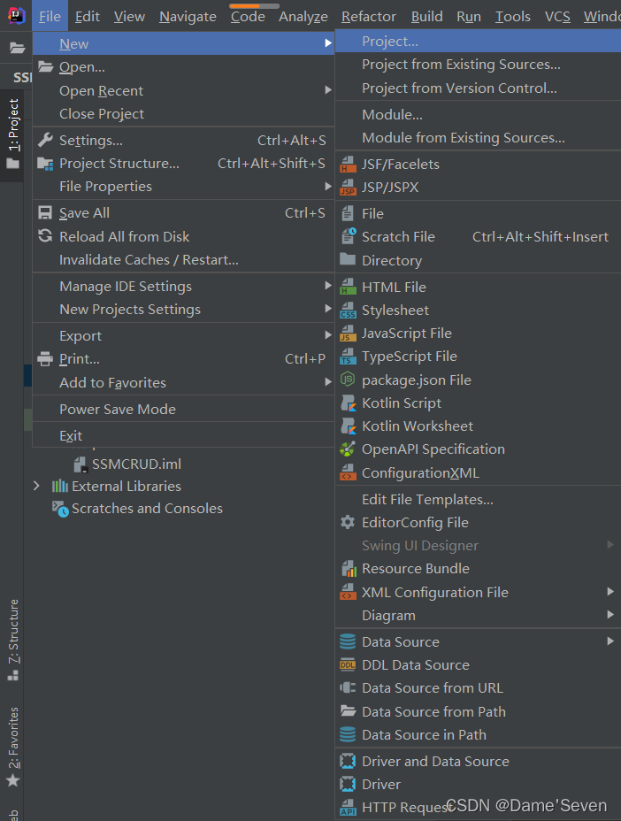621x821 pixels.
Task: Open the 2: Favorites tool window tab
Action: pyautogui.click(x=12, y=748)
